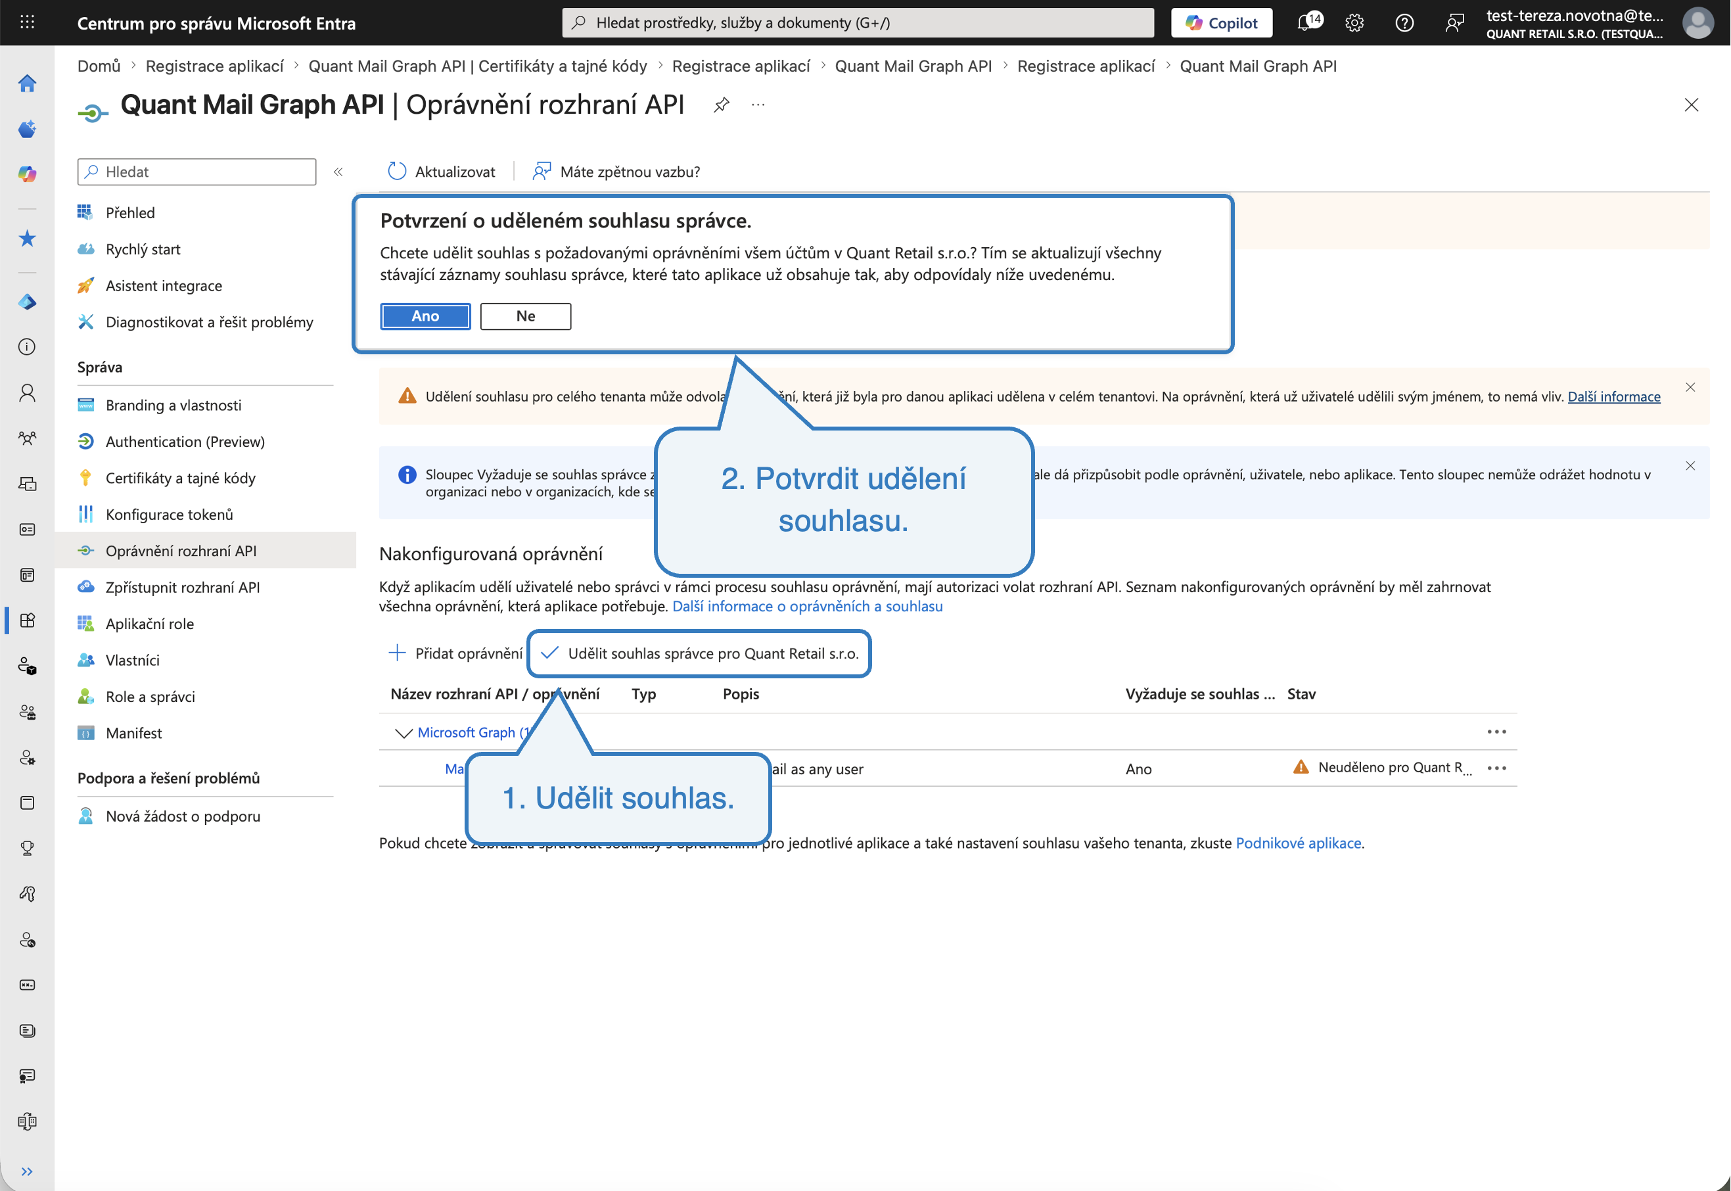Image resolution: width=1731 pixels, height=1191 pixels.
Task: Click the Typ column header
Action: (643, 694)
